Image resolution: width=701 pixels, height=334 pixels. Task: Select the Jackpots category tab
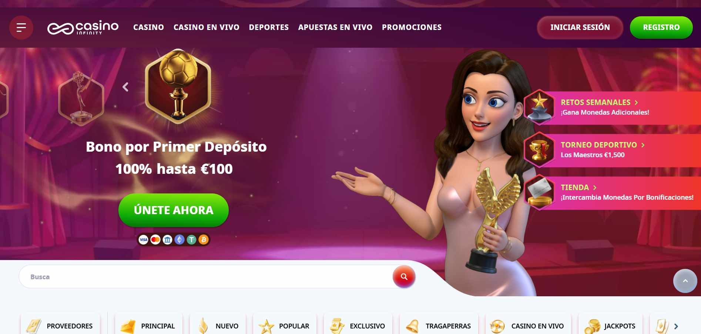[610, 326]
